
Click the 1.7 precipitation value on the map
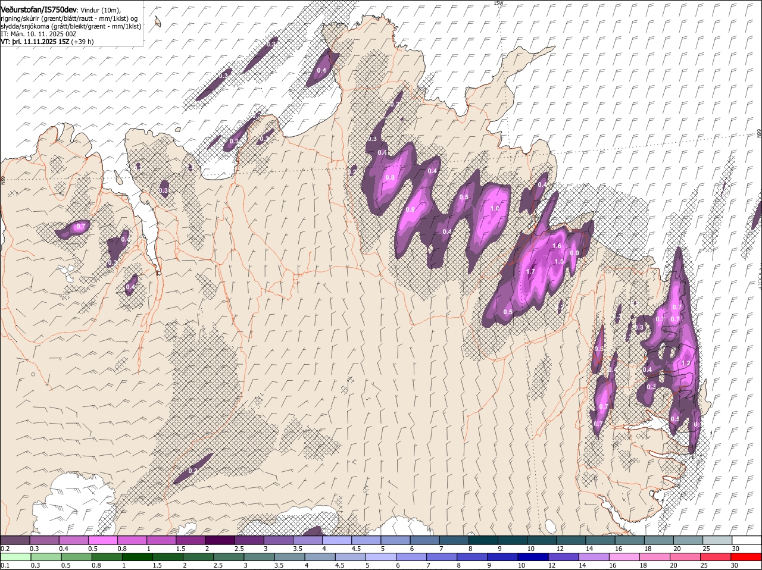531,271
